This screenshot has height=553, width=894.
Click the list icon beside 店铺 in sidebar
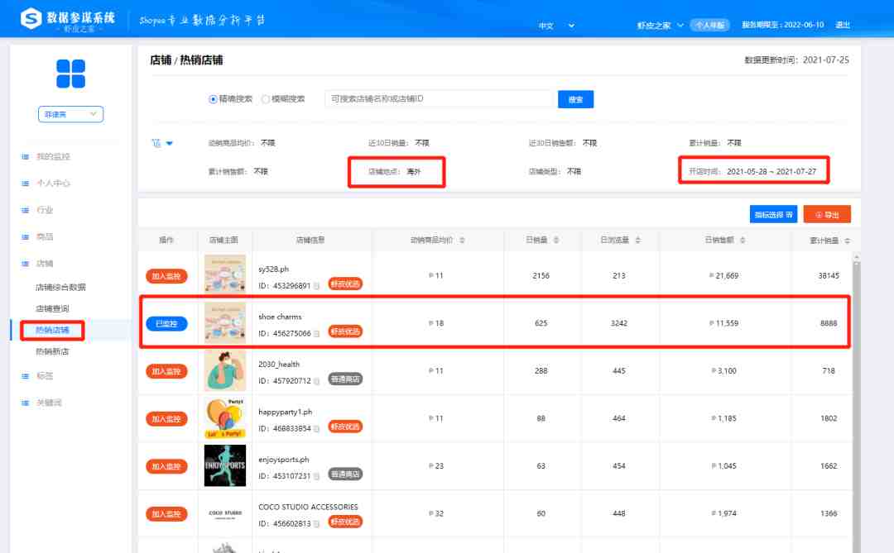tap(25, 264)
